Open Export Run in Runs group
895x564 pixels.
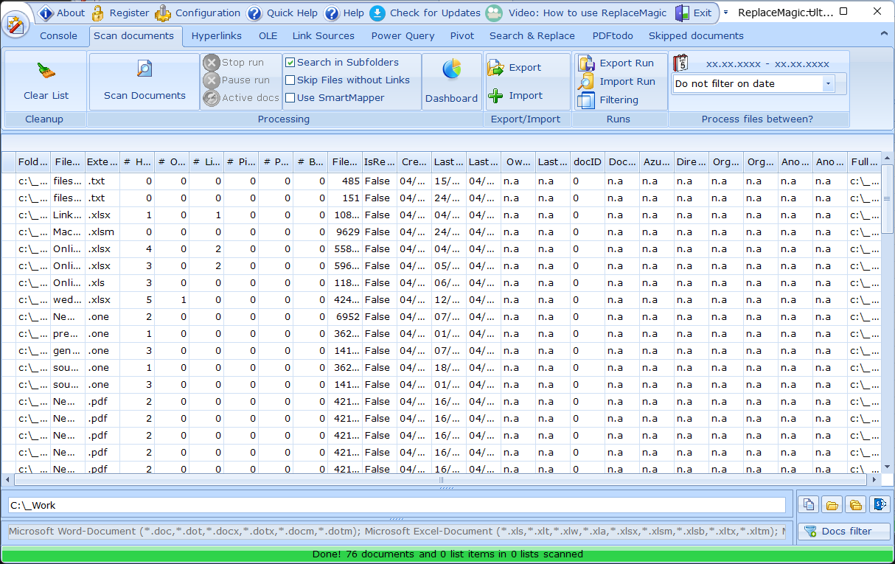pyautogui.click(x=618, y=63)
